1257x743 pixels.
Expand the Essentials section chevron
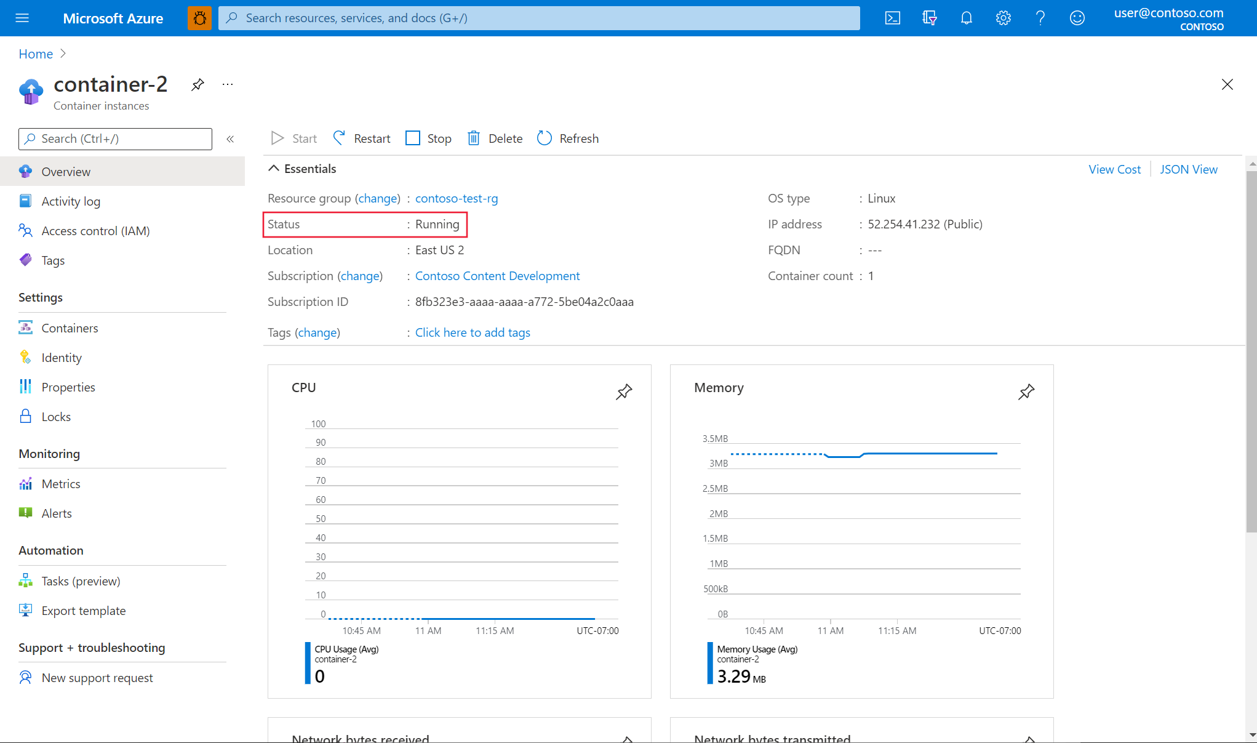tap(274, 168)
